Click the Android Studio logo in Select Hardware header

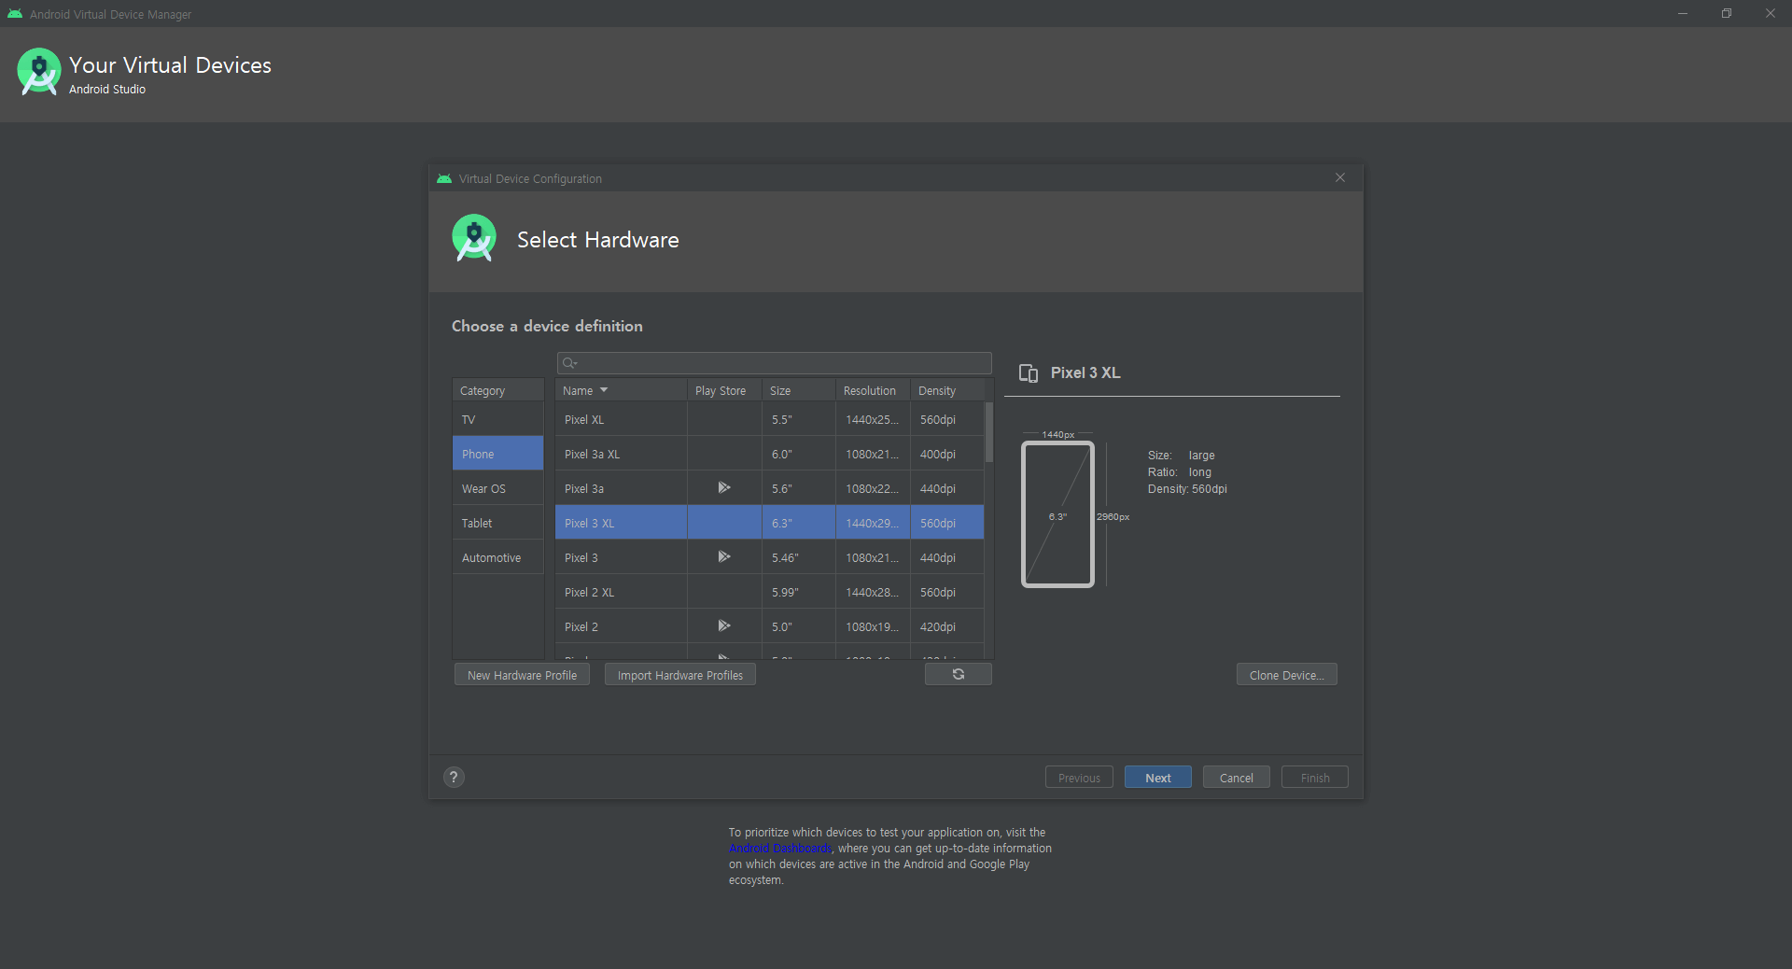pos(474,238)
